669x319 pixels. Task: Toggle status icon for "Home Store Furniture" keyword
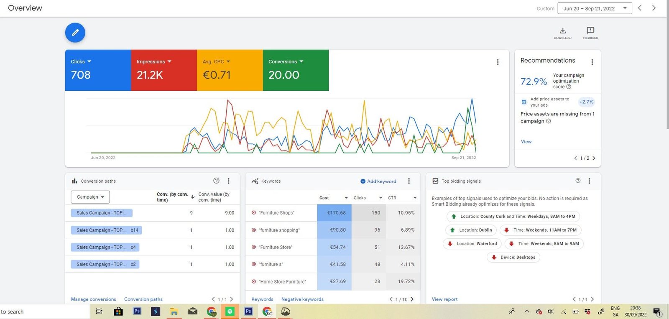coord(254,282)
